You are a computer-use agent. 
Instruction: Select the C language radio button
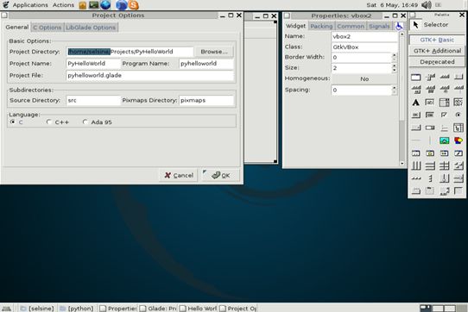13,122
